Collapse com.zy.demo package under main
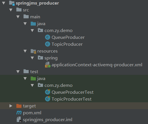The width and height of the screenshot is (148, 124). point(32,31)
